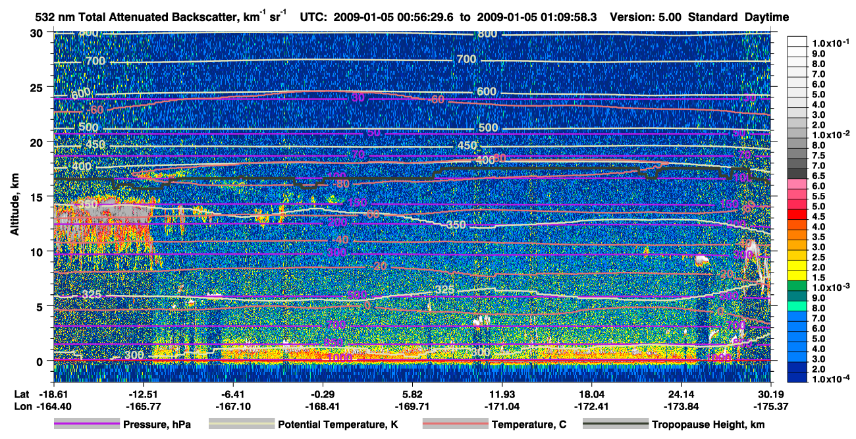Click the salmon Temperature legend line swatch
The width and height of the screenshot is (856, 439).
(x=454, y=425)
